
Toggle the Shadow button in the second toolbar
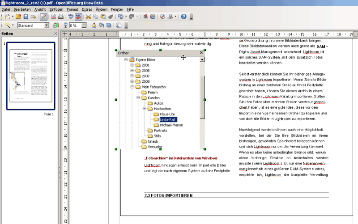point(109,25)
